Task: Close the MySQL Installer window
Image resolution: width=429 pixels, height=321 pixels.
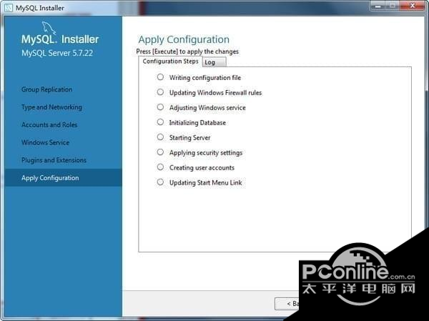Action: [x=412, y=6]
